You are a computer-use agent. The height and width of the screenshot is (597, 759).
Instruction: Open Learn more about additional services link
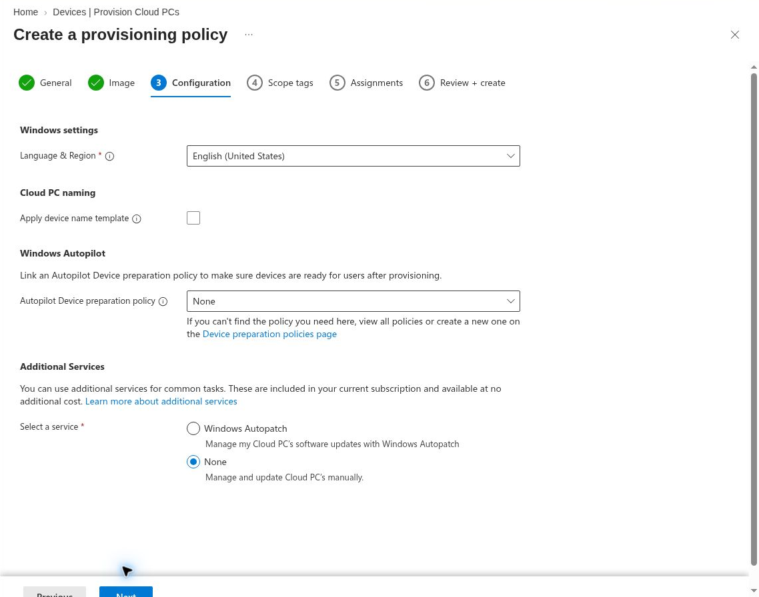click(161, 401)
